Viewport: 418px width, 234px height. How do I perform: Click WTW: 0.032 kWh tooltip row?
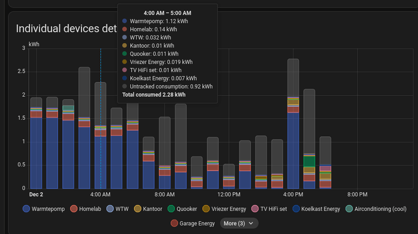coord(147,37)
